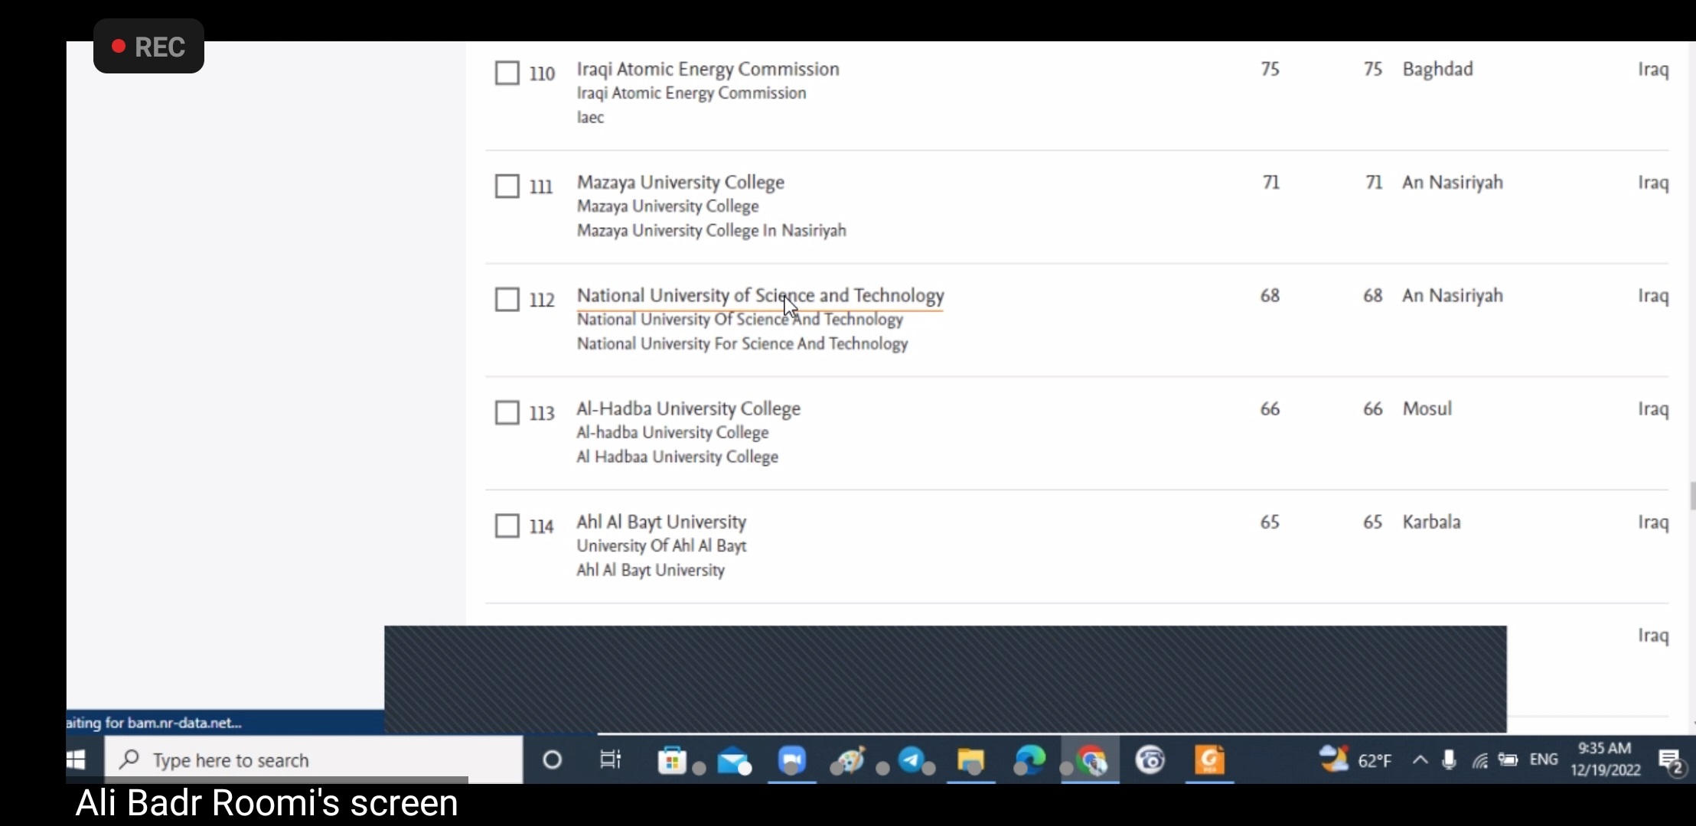Open Zoom from the taskbar
Image resolution: width=1696 pixels, height=826 pixels.
792,760
